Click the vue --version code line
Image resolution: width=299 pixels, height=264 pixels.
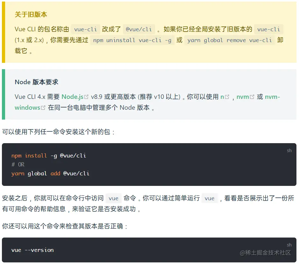tap(32, 250)
